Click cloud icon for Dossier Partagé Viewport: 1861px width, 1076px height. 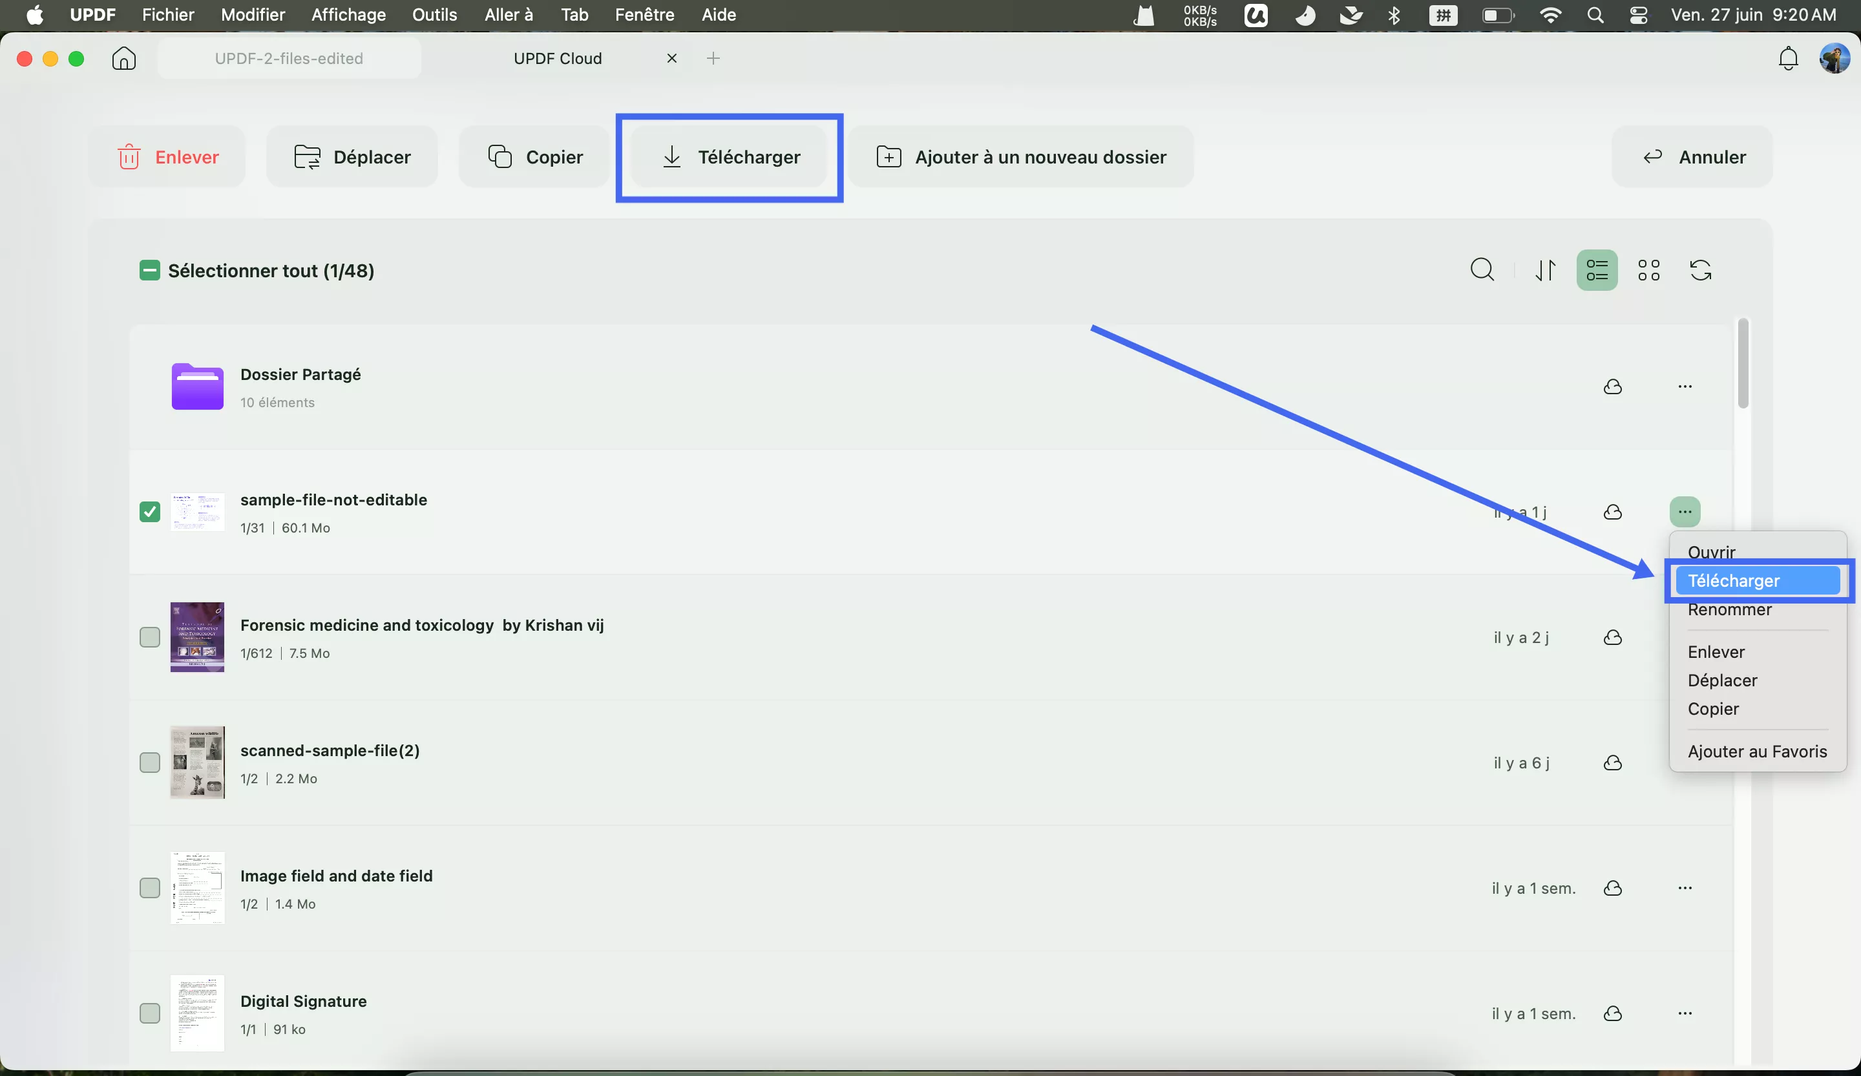pyautogui.click(x=1613, y=386)
